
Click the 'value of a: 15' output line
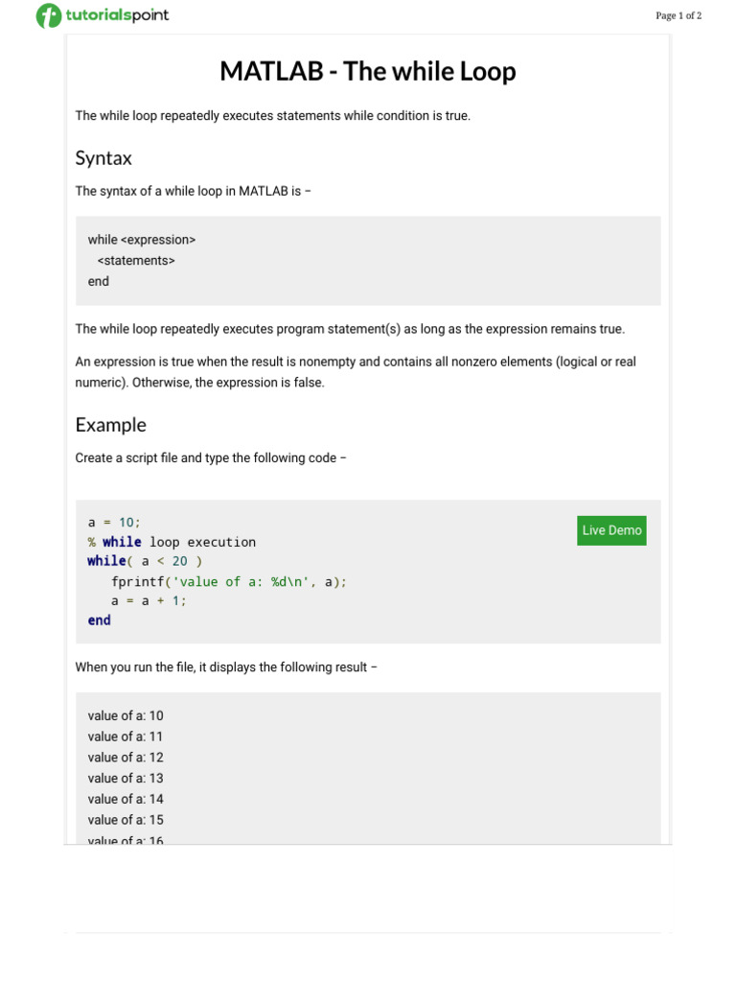coord(126,820)
